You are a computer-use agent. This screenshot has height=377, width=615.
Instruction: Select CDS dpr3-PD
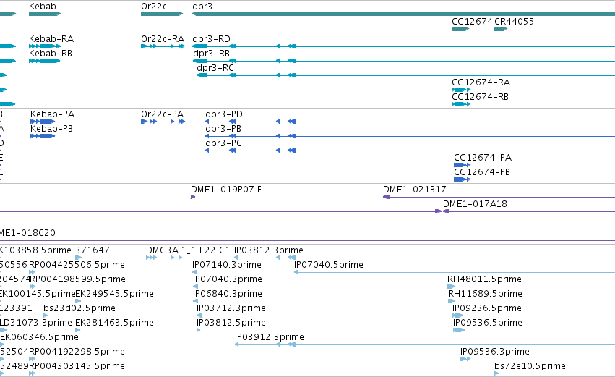pos(410,122)
